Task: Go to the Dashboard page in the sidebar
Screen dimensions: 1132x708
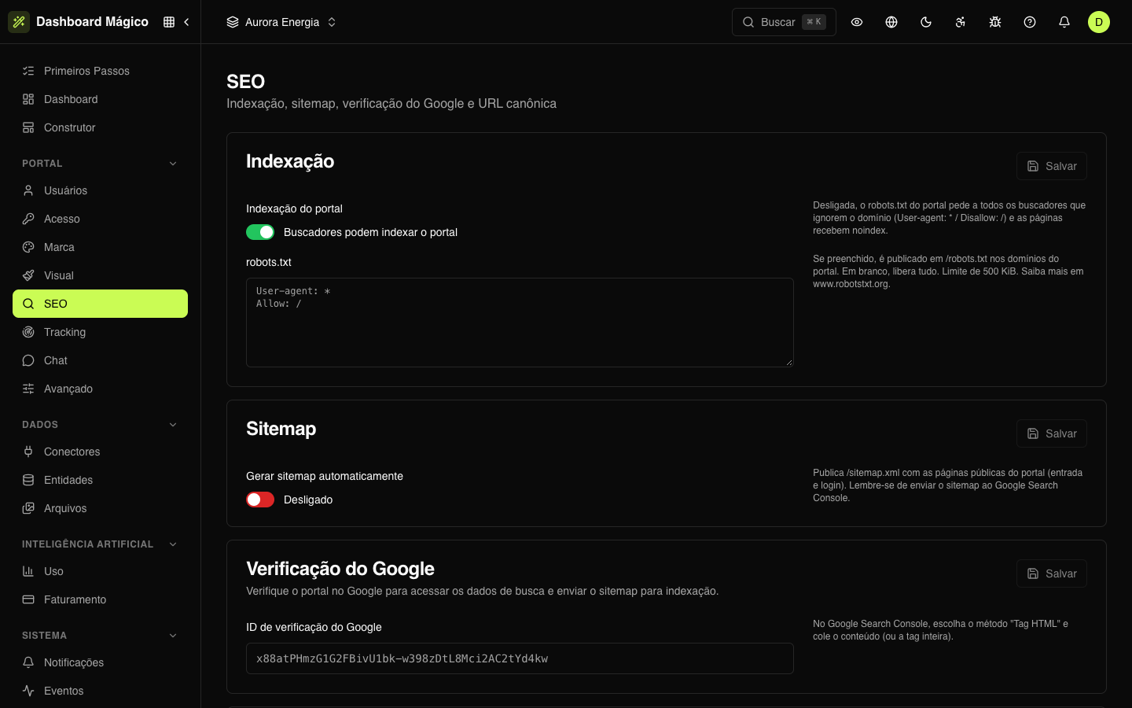Action: [100, 99]
